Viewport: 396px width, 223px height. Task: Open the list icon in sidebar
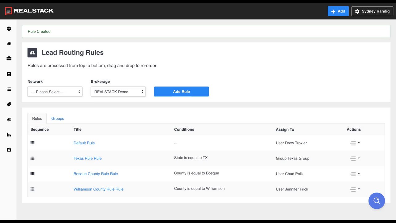[9, 89]
